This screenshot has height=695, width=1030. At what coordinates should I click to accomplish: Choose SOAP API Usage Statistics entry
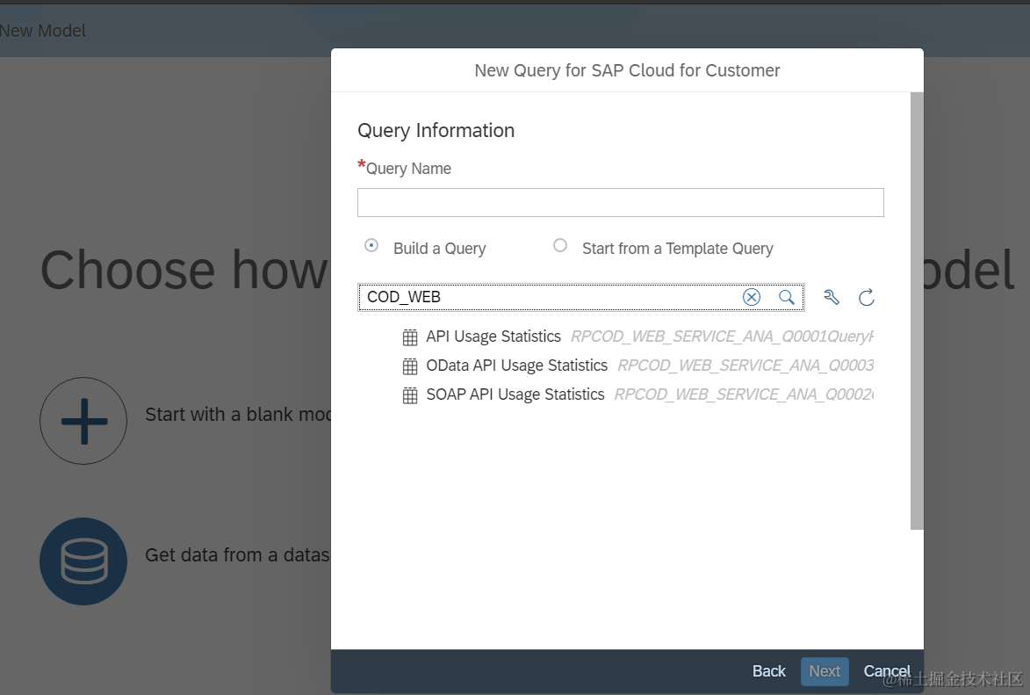[x=515, y=395]
